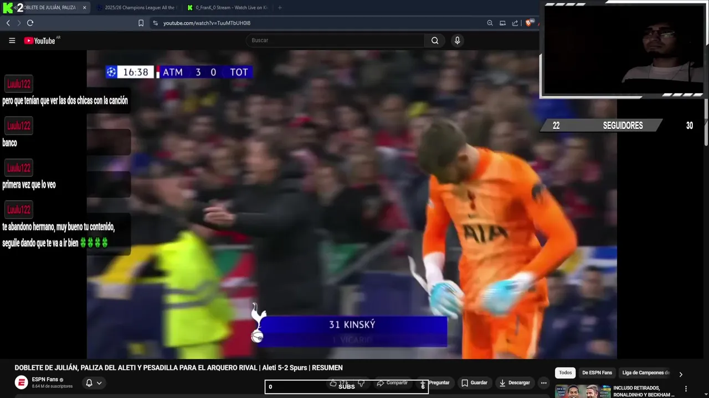Go forward with the browser forward arrow

coord(19,23)
